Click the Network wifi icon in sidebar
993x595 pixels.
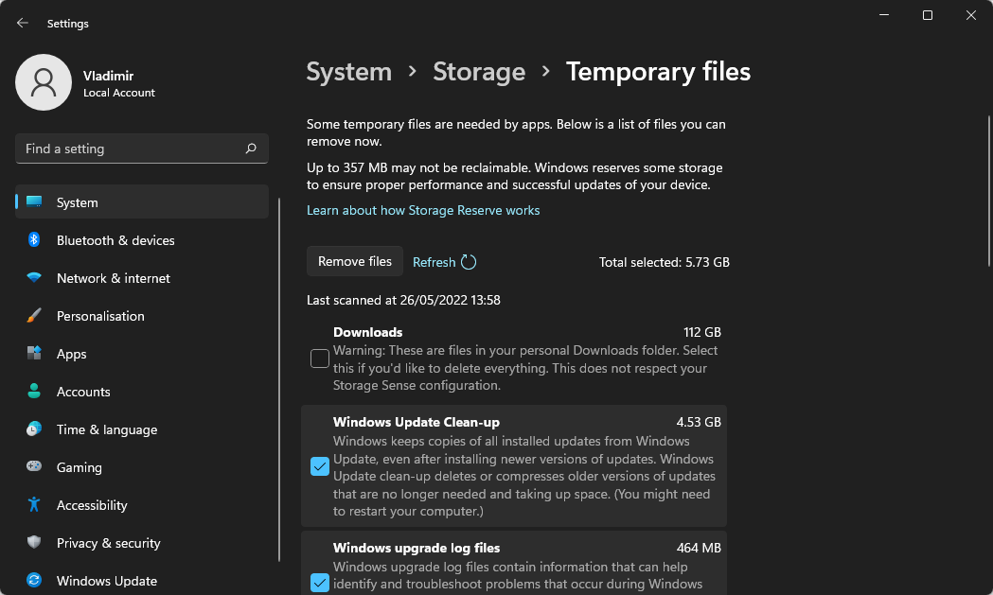point(34,278)
